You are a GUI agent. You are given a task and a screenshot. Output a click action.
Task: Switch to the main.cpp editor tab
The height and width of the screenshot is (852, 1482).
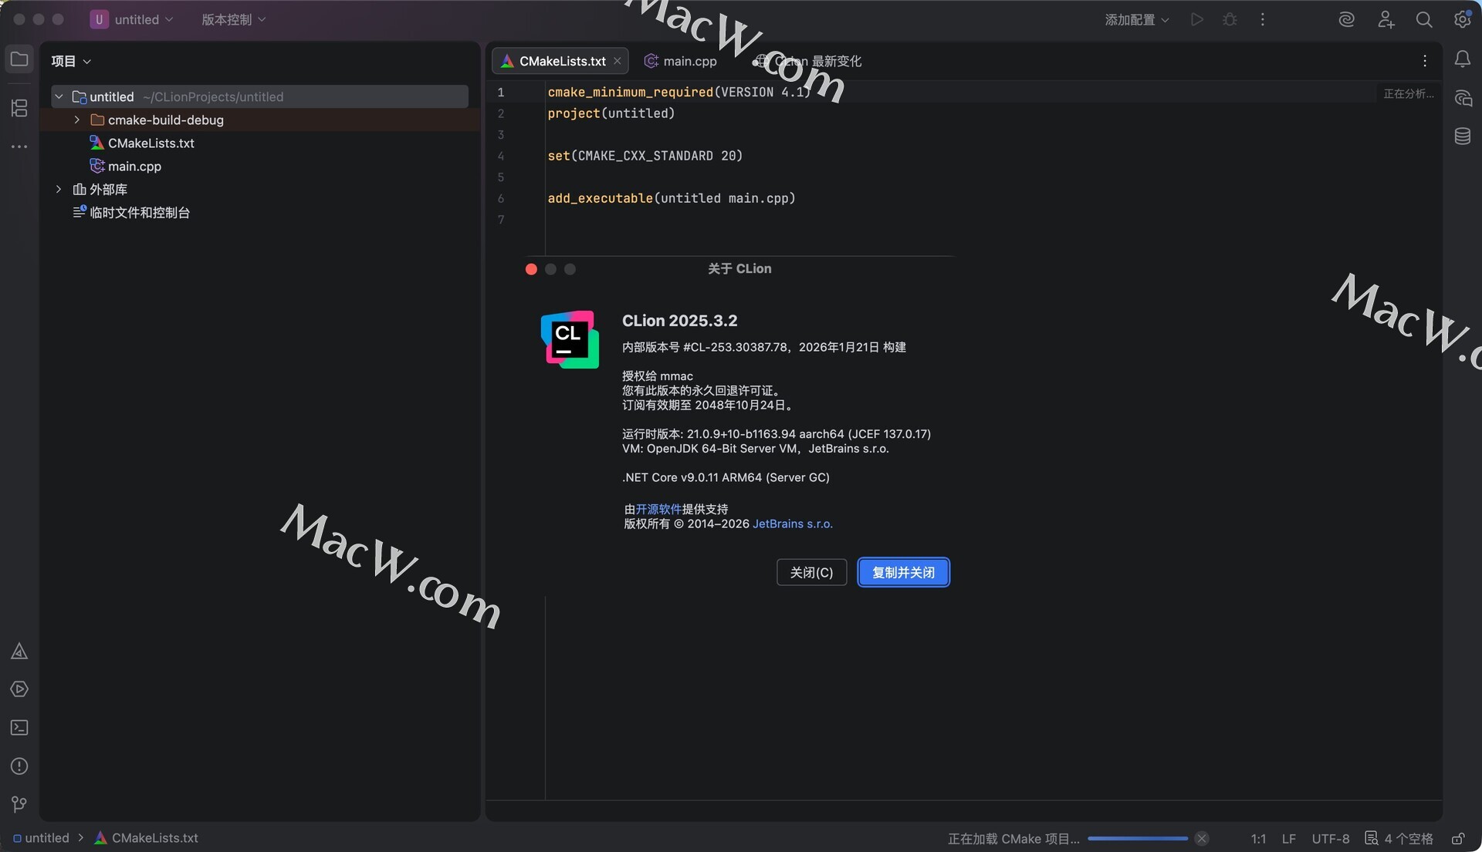point(689,61)
